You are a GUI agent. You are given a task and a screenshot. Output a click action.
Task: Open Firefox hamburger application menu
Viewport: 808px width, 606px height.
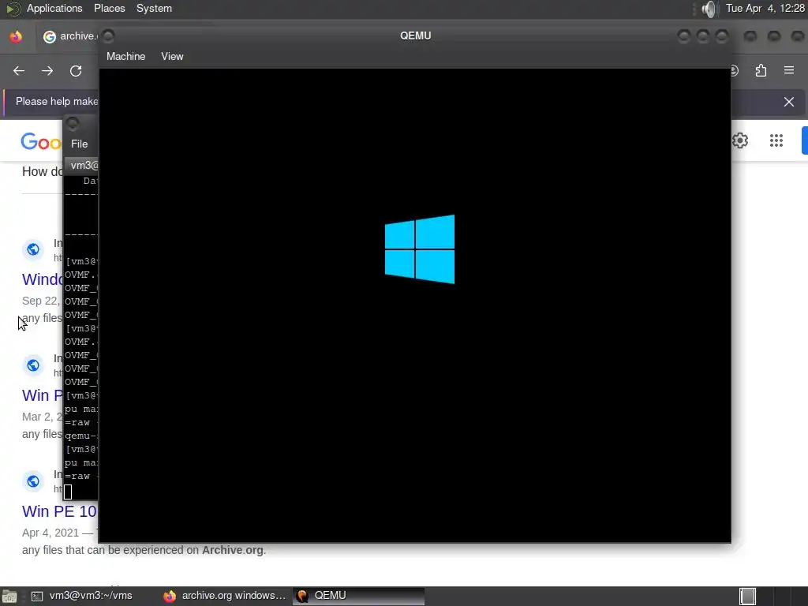[x=789, y=70]
